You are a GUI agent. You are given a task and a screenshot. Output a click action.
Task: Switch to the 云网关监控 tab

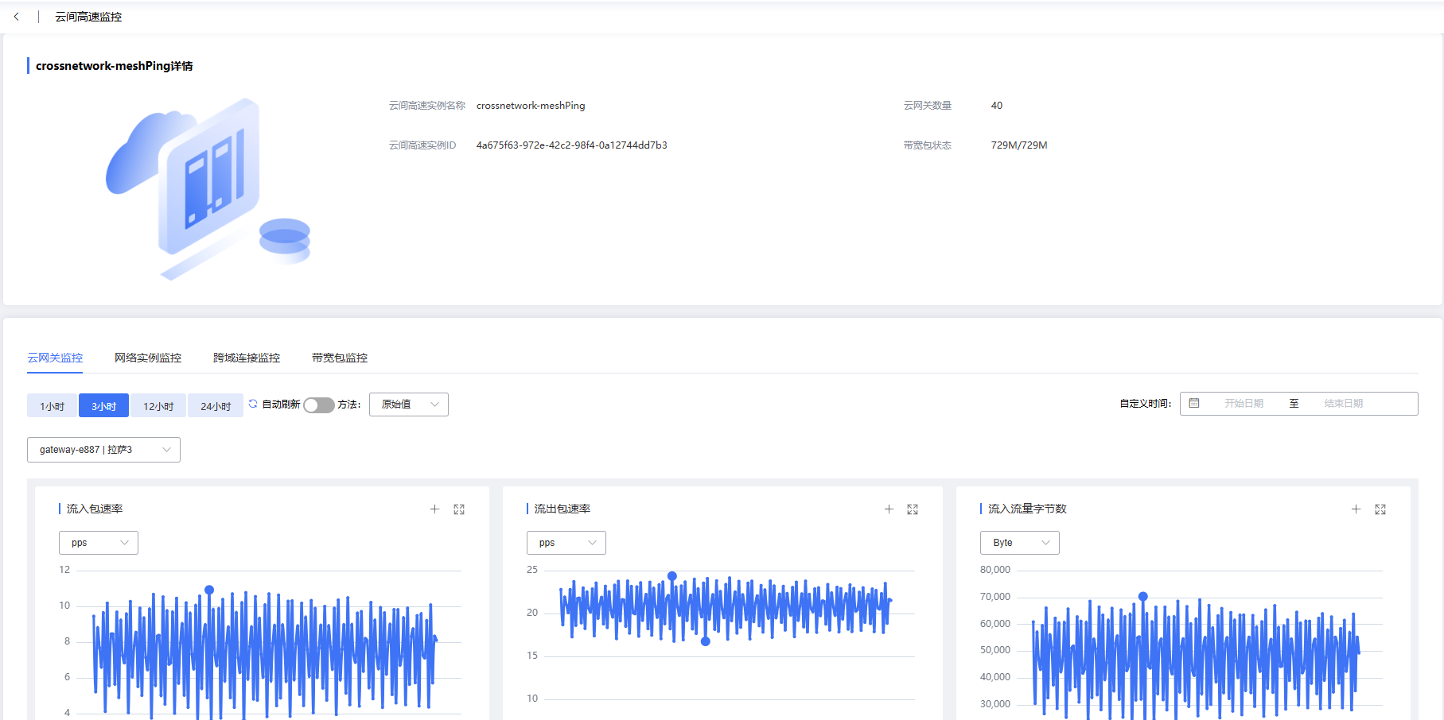(x=55, y=358)
